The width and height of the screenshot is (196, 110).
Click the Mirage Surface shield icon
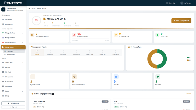point(3,33)
